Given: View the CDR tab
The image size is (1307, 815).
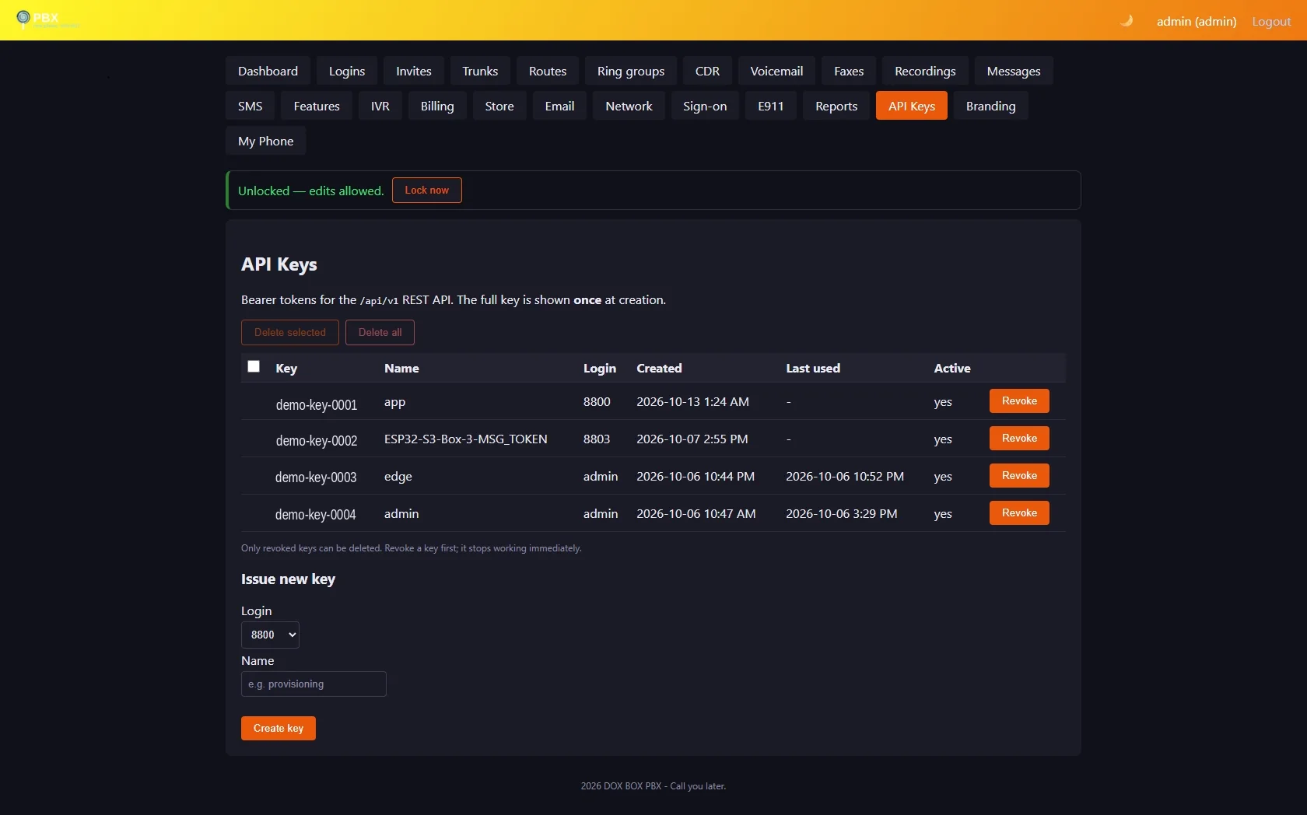Looking at the screenshot, I should click(x=707, y=71).
